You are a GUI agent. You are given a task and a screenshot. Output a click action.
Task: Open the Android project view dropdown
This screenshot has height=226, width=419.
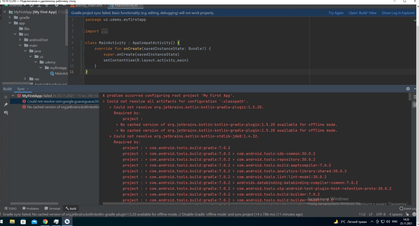tap(16, 5)
